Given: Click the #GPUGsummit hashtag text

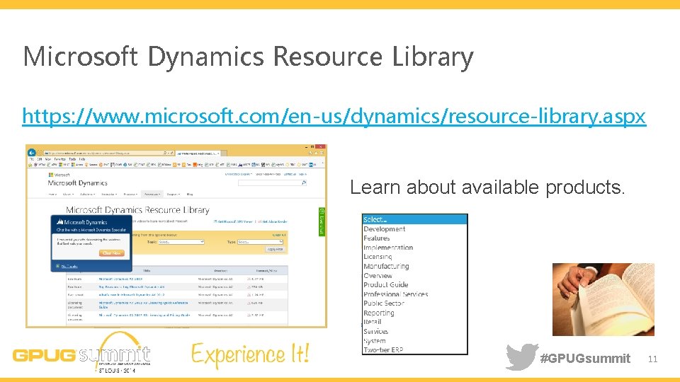Looking at the screenshot, I should [x=585, y=359].
